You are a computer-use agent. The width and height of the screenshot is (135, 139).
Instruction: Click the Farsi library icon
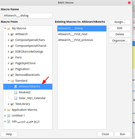pyautogui.click(x=12, y=58)
